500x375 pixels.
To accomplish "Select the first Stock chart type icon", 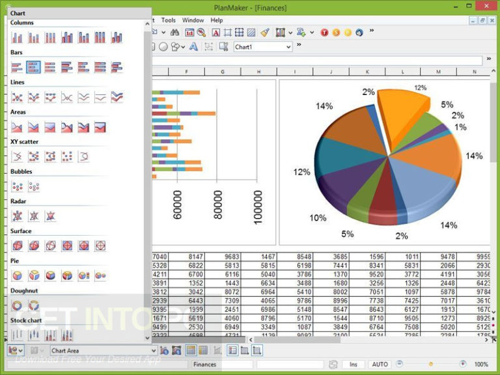I will pyautogui.click(x=17, y=335).
